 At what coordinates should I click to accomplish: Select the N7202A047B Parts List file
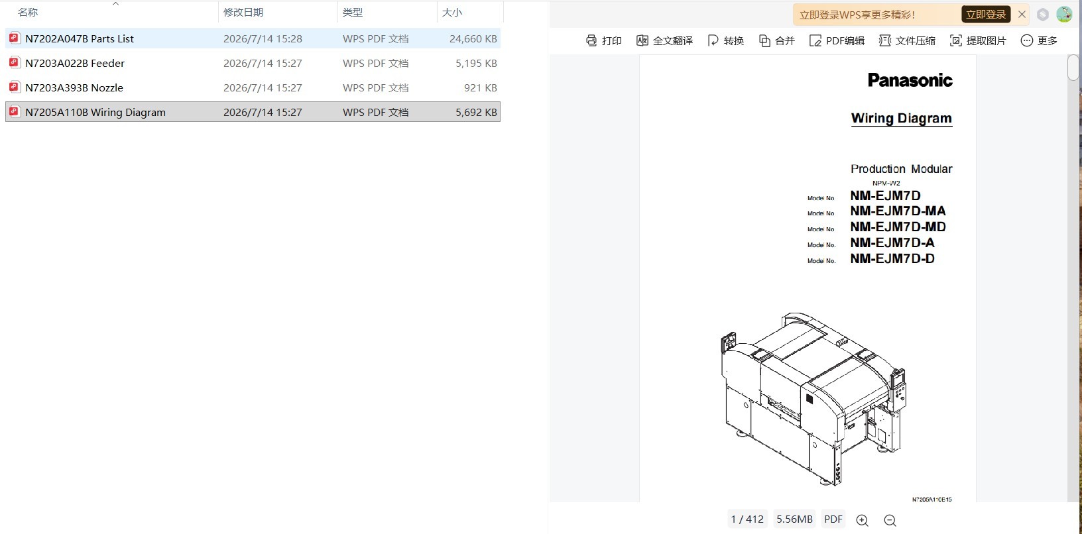(253, 38)
